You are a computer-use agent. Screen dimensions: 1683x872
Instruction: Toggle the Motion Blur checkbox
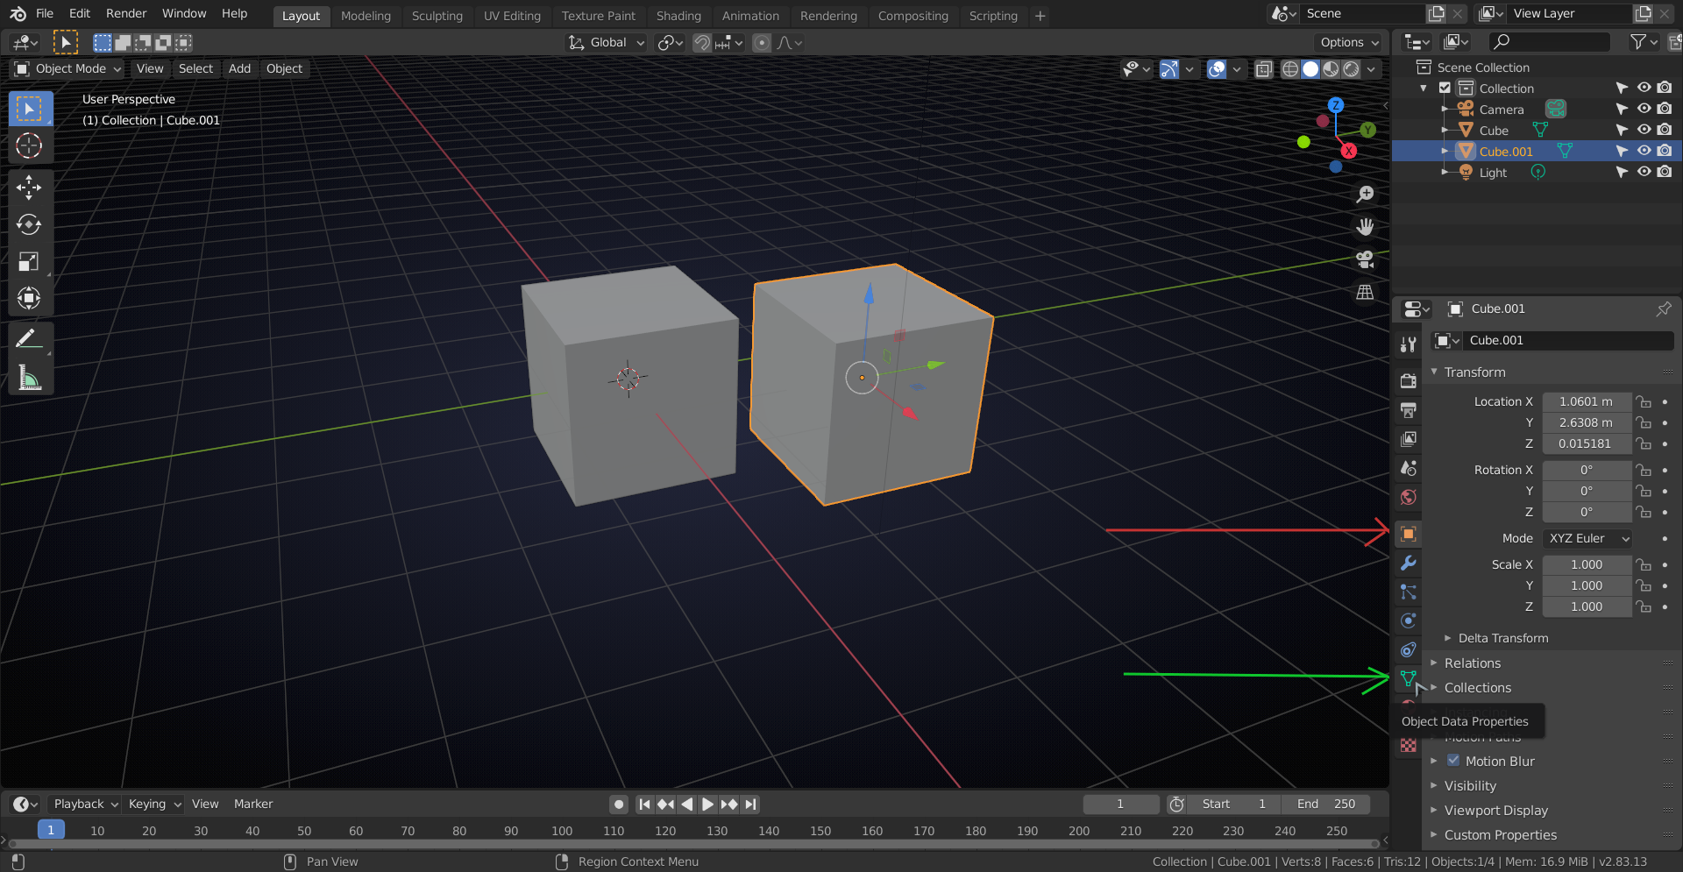(x=1453, y=761)
